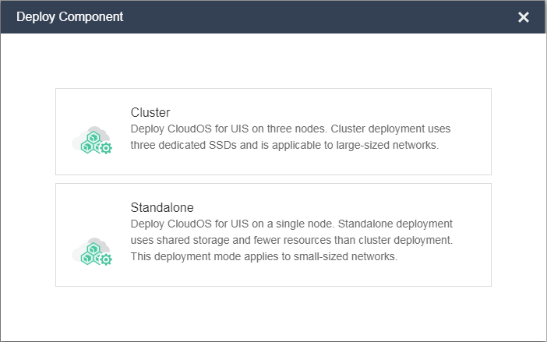Select the Standalone heading
The height and width of the screenshot is (342, 547).
[x=162, y=208]
